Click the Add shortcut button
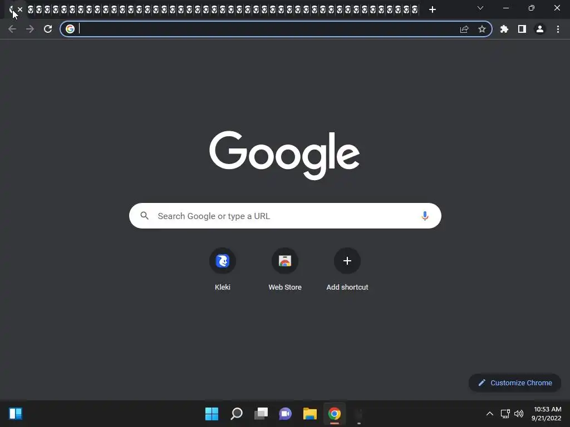 point(347,270)
